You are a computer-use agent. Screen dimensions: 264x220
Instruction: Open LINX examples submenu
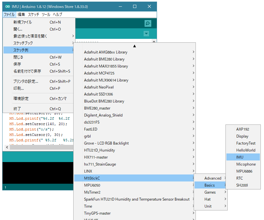click(135, 171)
